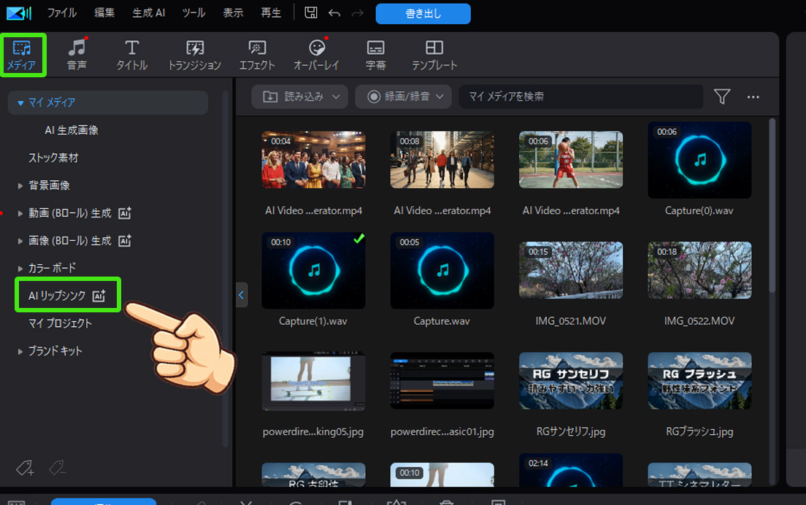Open the Audio (音声) room
This screenshot has height=505, width=806.
click(x=77, y=55)
